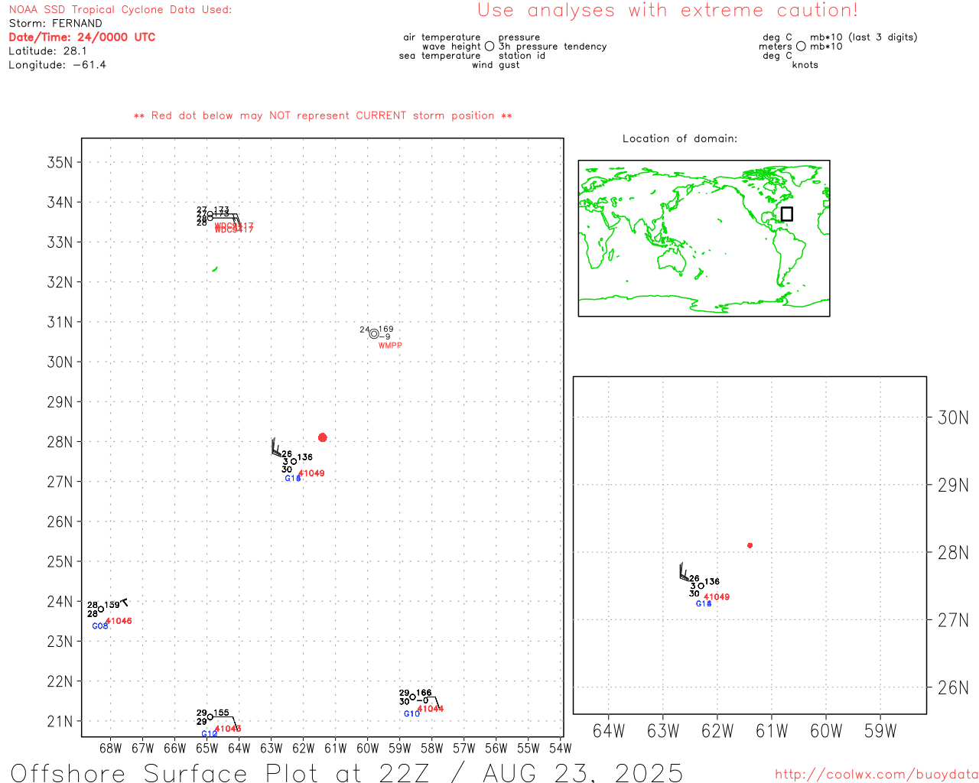979x783 pixels.
Task: Click the red WDC9417 ship label near 33N
Action: pos(234,228)
